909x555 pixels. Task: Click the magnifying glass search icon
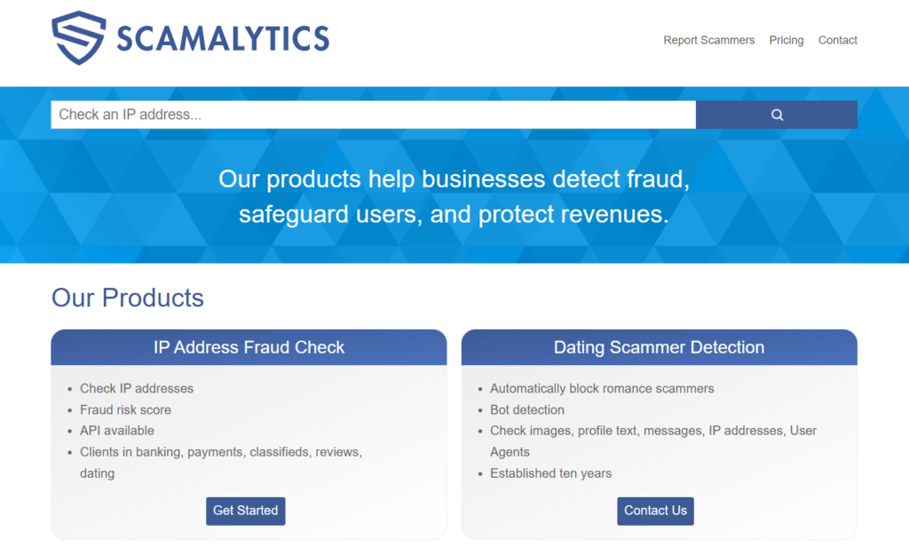(777, 115)
